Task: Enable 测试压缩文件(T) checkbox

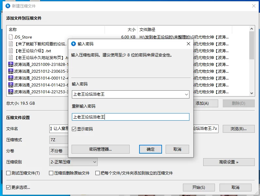Action: coord(8,173)
